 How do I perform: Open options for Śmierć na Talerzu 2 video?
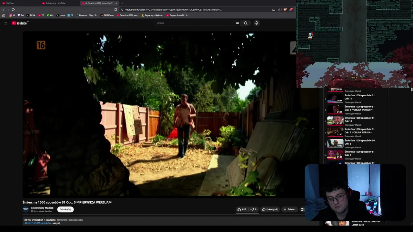click(x=387, y=222)
